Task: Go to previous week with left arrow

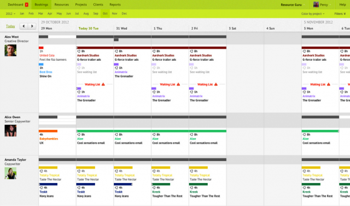Action: [x=24, y=26]
